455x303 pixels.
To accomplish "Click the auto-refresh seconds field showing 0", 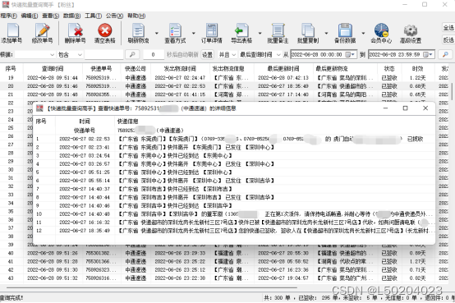I will pyautogui.click(x=154, y=54).
